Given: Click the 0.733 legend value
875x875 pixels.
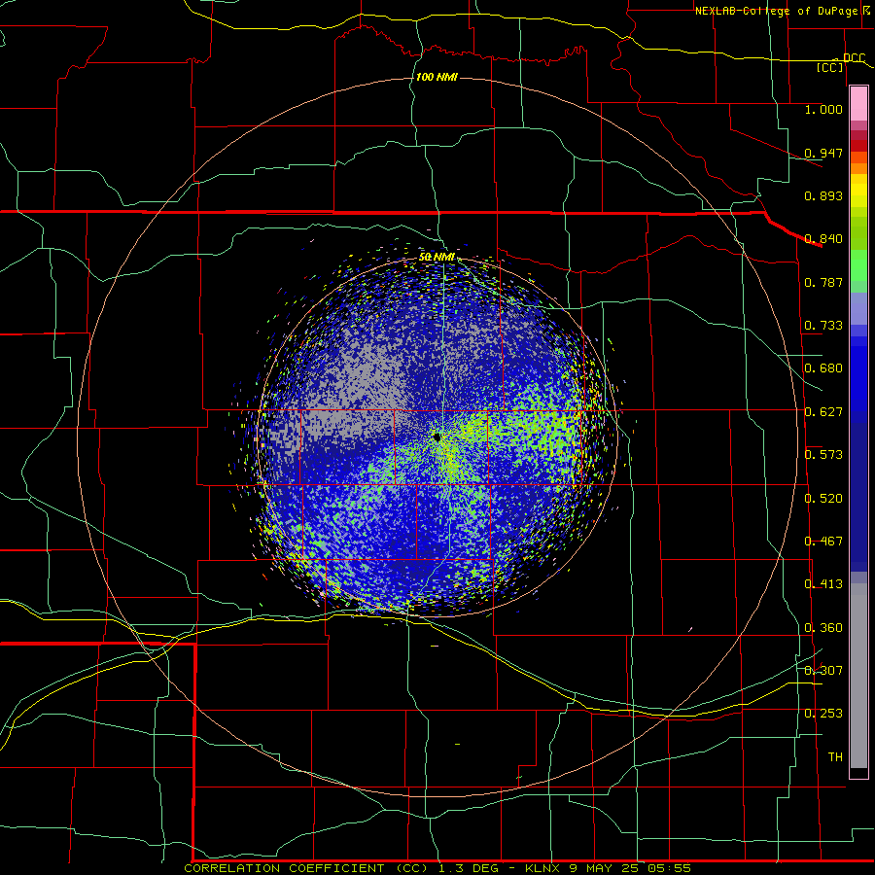Looking at the screenshot, I should coord(823,326).
